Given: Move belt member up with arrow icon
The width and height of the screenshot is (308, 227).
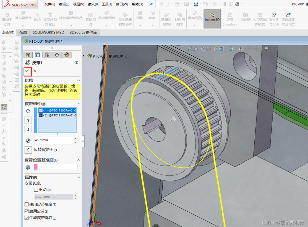Looking at the screenshot, I should (28, 120).
